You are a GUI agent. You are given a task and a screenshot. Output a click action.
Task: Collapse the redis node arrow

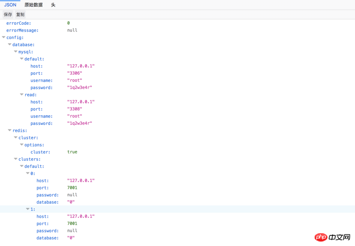(x=10, y=131)
